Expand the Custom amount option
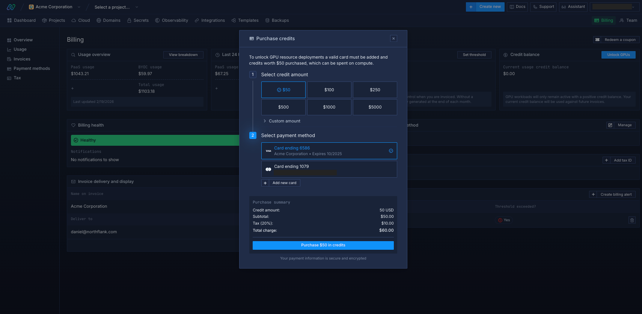The height and width of the screenshot is (314, 642). click(x=282, y=121)
